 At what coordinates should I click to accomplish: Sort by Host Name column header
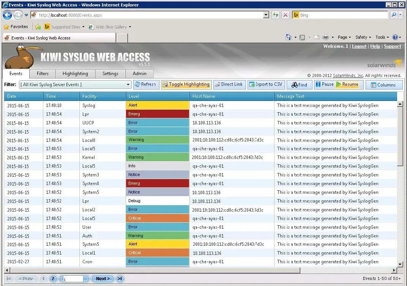(232, 96)
